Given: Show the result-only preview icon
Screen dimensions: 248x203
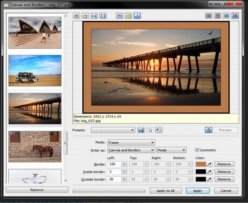Looking at the screenshot, I should click(x=235, y=16).
